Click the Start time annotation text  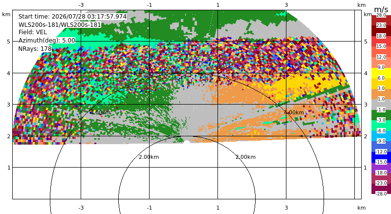[x=72, y=17]
